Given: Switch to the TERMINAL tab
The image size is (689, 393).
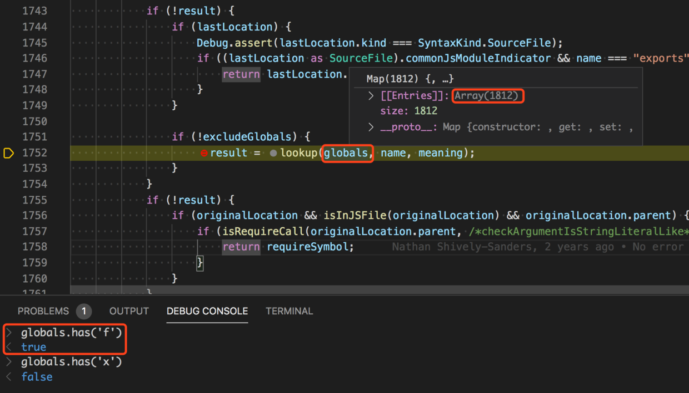Looking at the screenshot, I should coord(289,311).
